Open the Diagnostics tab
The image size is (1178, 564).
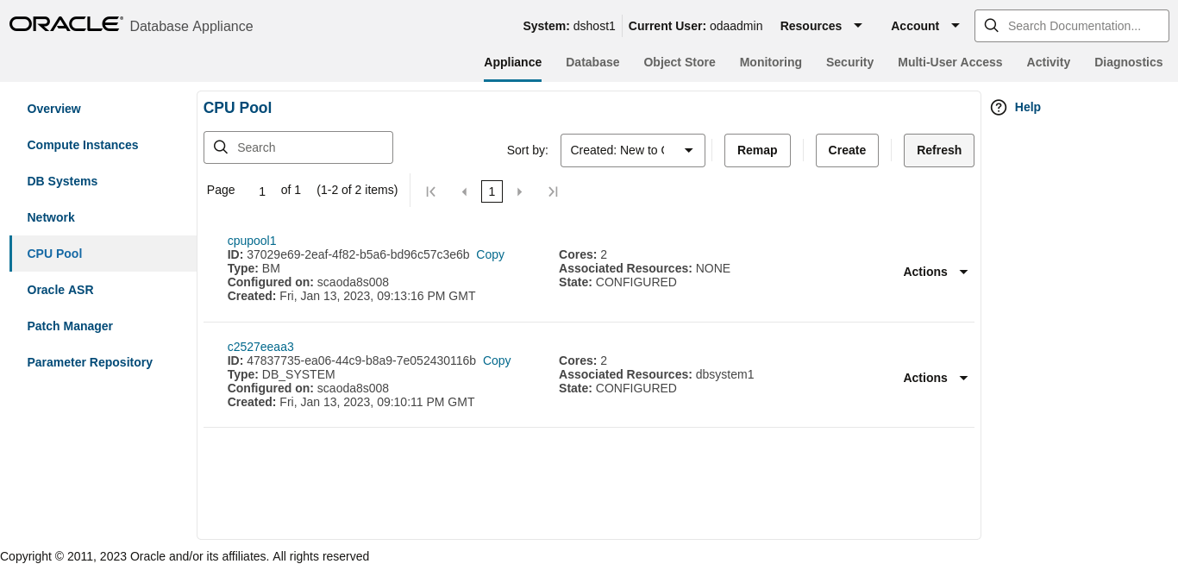[x=1128, y=62]
